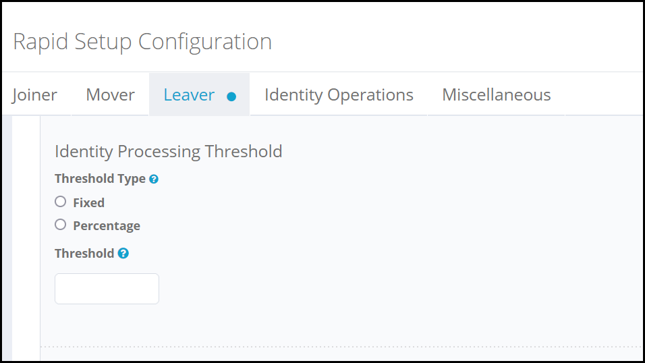645x363 pixels.
Task: Click the Identity Processing Threshold heading
Action: point(168,151)
